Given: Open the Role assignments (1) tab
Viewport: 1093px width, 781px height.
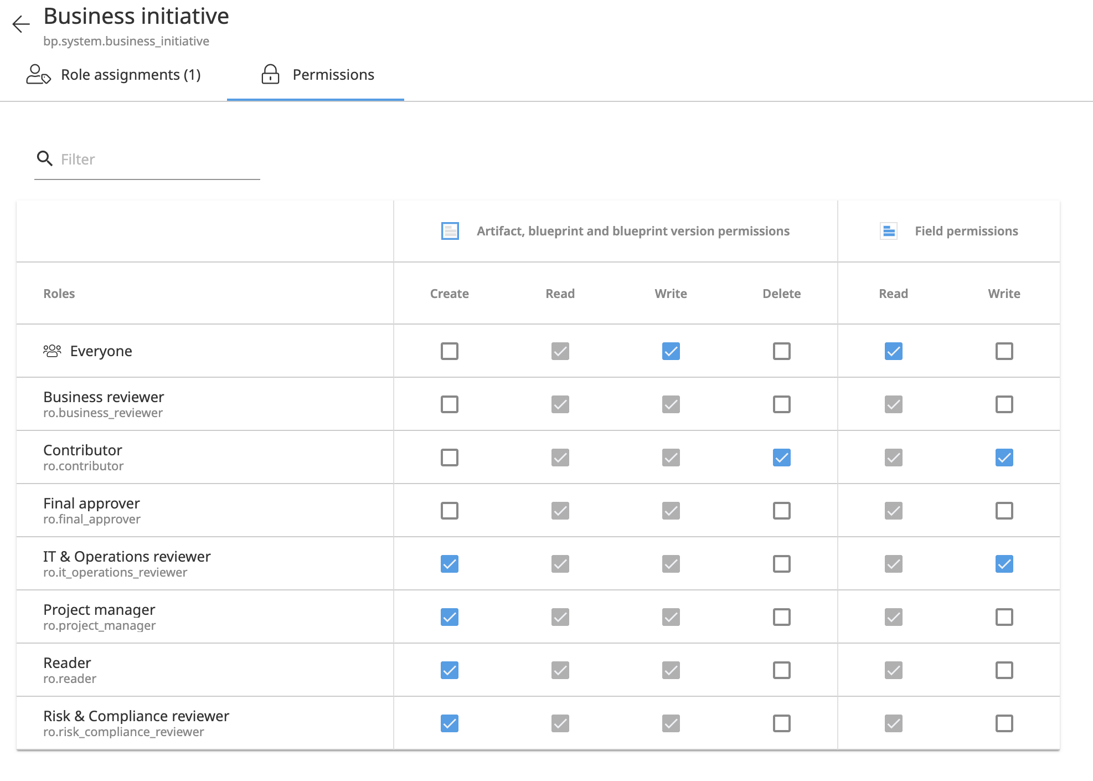Looking at the screenshot, I should pos(114,75).
